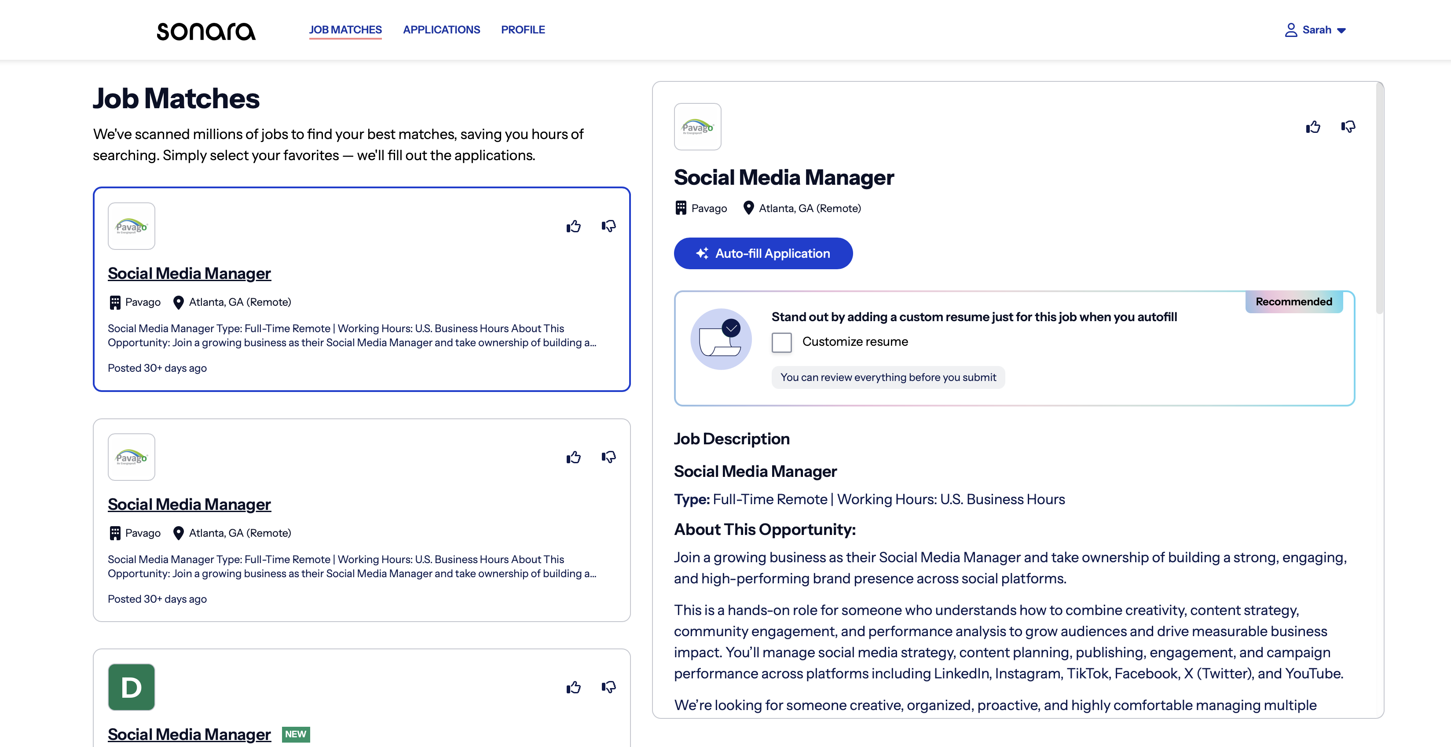
Task: Open Social Media Manager link on selected card
Action: coord(189,273)
